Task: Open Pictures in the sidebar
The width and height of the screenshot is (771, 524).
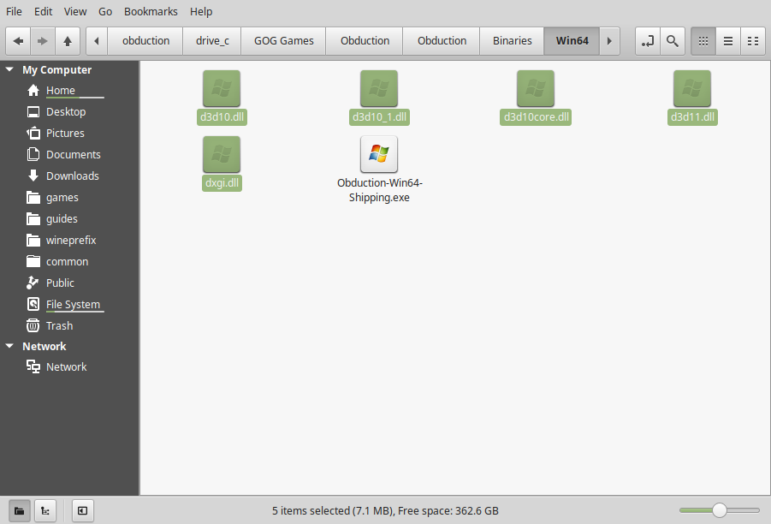Action: [65, 134]
